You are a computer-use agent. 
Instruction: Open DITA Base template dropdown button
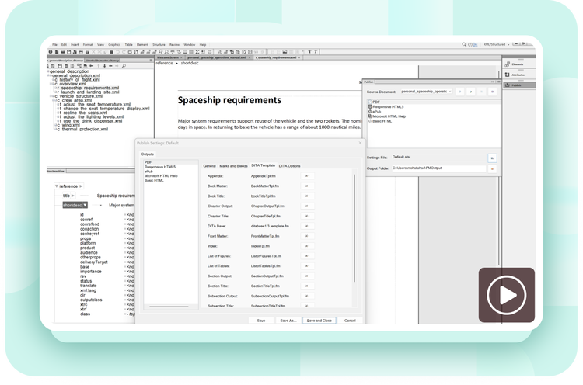tap(308, 226)
